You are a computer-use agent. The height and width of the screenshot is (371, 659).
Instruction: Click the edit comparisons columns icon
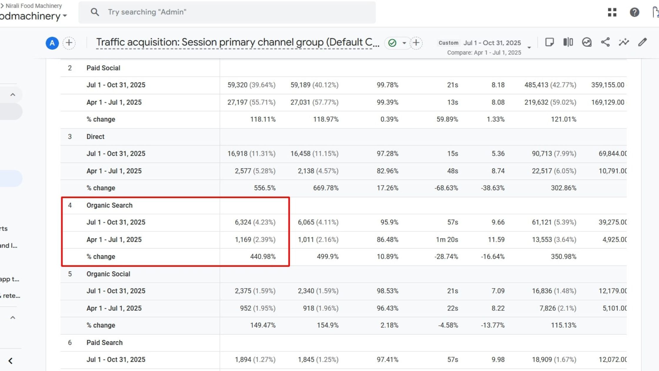click(x=568, y=42)
